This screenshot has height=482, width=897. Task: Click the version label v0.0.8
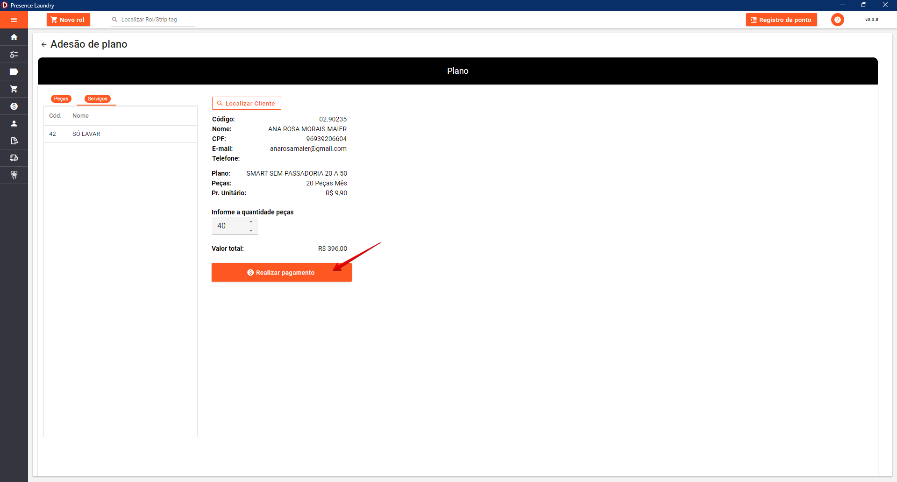pos(872,20)
